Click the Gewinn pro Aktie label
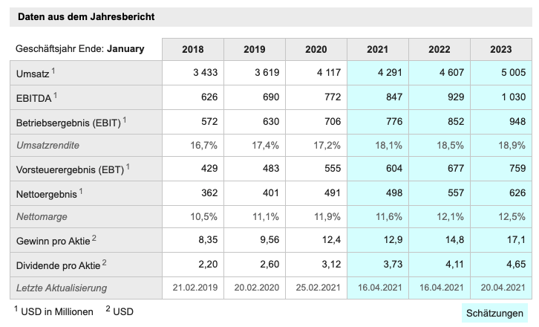Screen dimensions: 539x327 pos(55,240)
